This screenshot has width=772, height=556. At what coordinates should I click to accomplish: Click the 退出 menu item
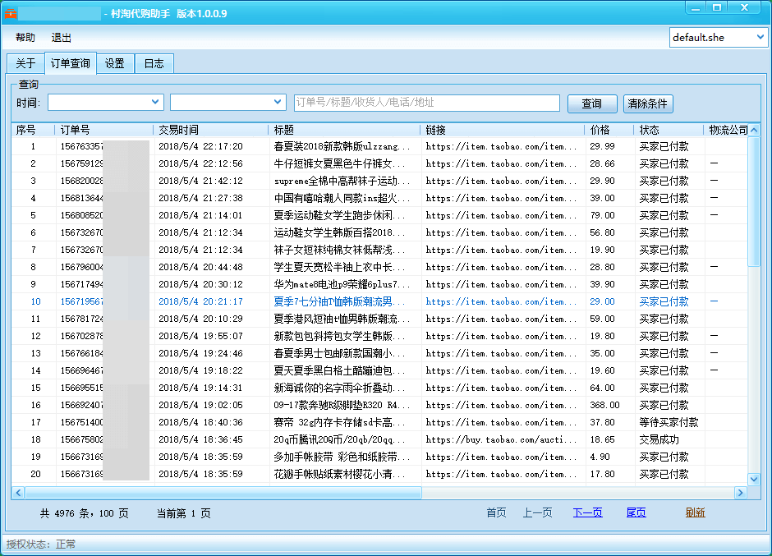tap(62, 38)
